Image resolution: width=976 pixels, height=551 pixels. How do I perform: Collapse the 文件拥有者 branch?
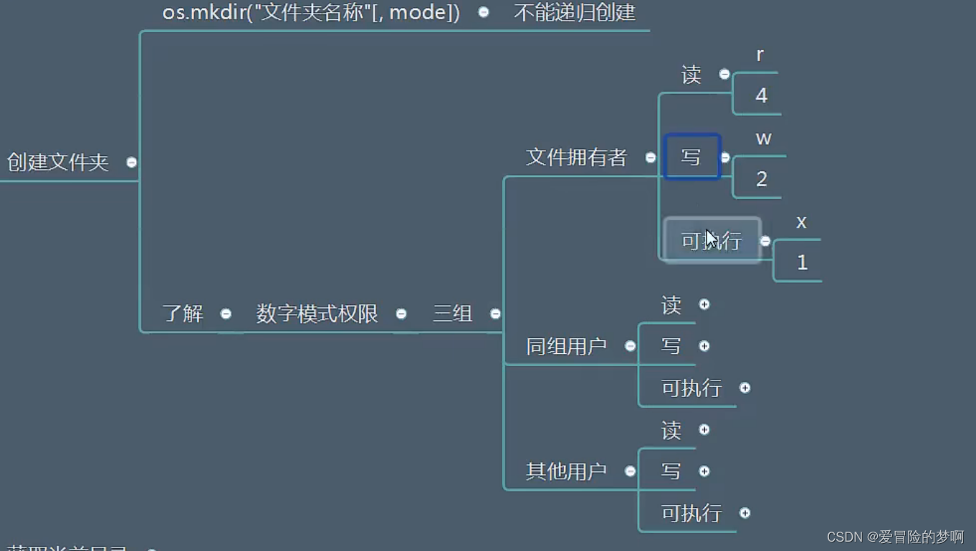tap(651, 158)
